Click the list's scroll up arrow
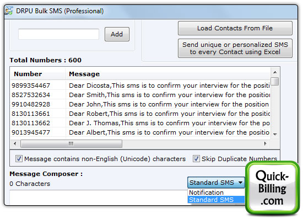Viewport: 303px width, 219px height. [275, 72]
